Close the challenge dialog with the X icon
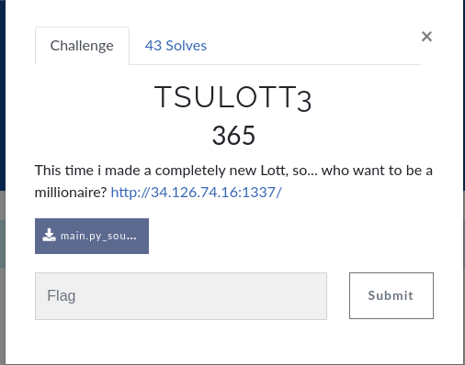 pos(426,37)
